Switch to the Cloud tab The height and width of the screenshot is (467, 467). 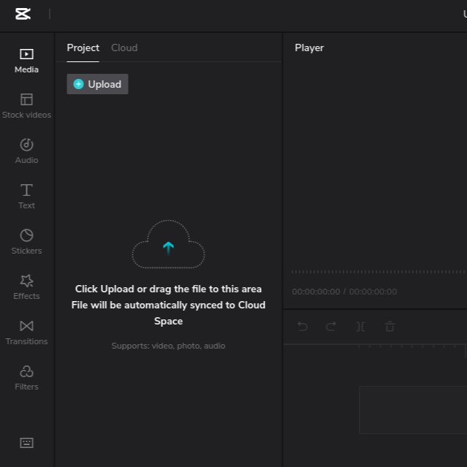[x=124, y=48]
